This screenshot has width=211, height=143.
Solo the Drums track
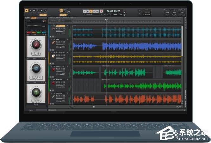(59, 28)
